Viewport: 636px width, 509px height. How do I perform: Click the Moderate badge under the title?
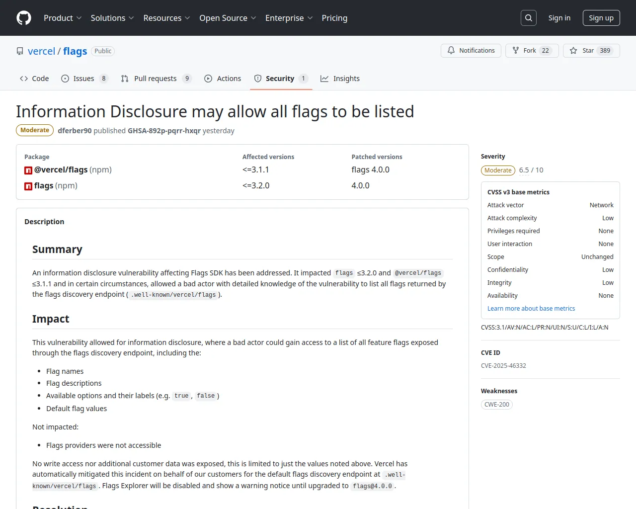[35, 130]
